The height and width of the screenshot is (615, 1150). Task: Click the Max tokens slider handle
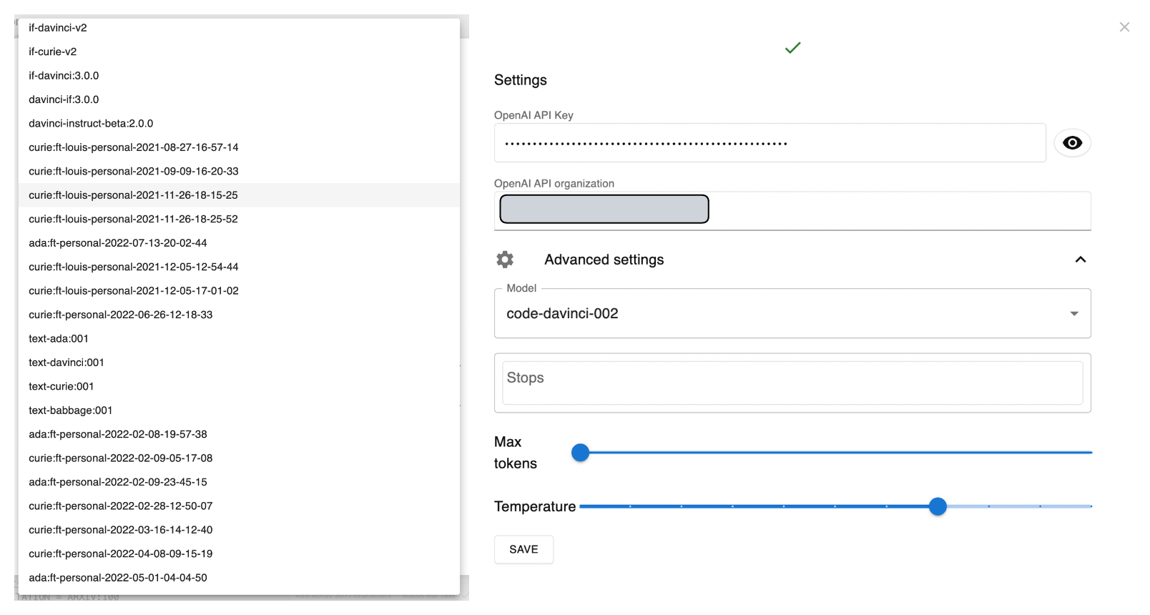pos(581,453)
